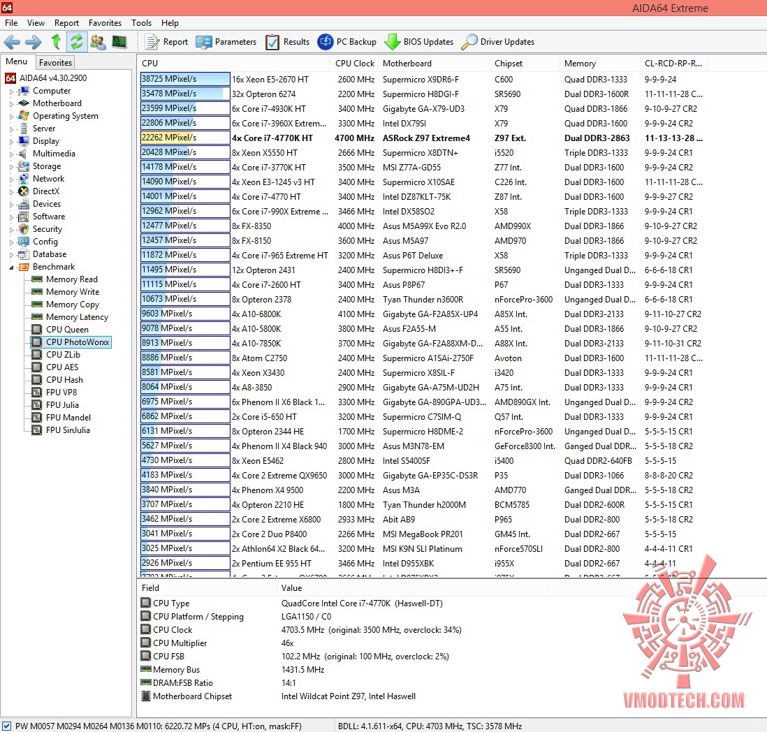Image resolution: width=767 pixels, height=732 pixels.
Task: Expand the Motherboard tree node
Action: click(x=11, y=103)
